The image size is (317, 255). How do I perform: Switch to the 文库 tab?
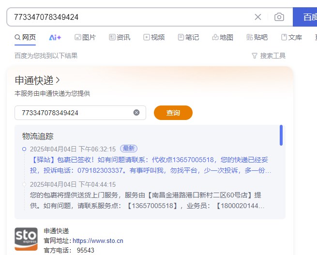[291, 37]
